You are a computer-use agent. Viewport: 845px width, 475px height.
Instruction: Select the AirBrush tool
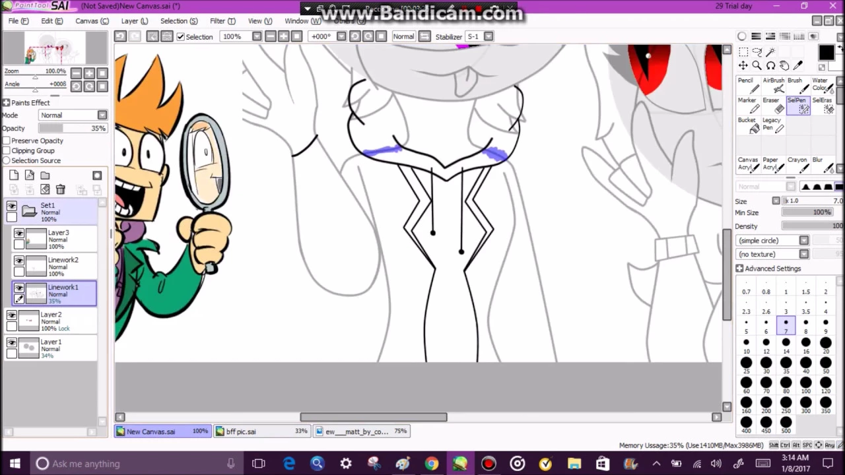[x=773, y=85]
